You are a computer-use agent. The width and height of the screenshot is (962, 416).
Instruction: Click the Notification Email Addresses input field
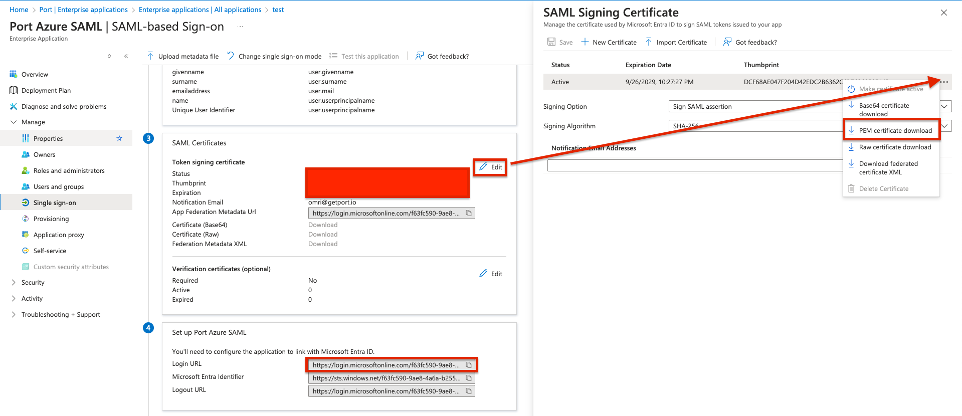(695, 165)
